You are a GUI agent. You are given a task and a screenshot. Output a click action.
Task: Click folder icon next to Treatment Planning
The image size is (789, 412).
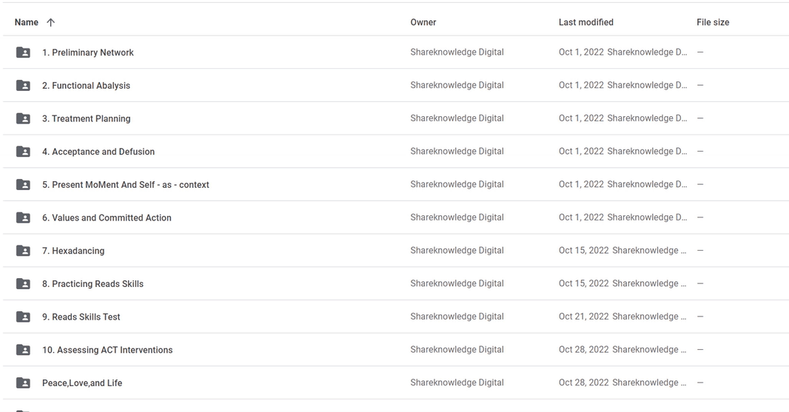tap(24, 118)
